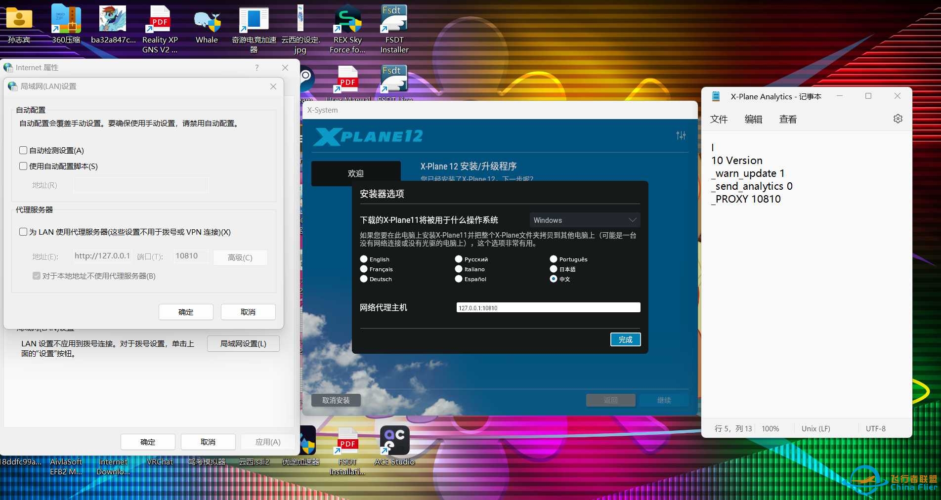Click 局域网设置(L) button

tap(243, 343)
